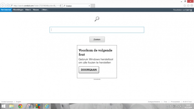Viewport: 194px width, 109px height.
Task: Click the browser back arrow button
Action: [x=3, y=6]
